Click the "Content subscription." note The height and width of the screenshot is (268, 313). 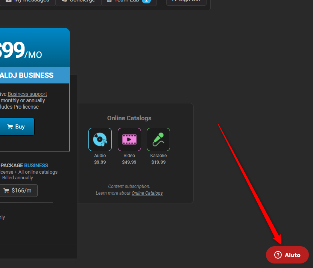point(129,186)
